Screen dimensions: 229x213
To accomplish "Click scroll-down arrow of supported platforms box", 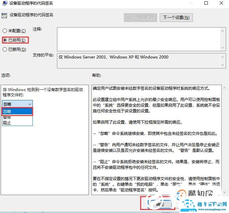I will (x=223, y=65).
